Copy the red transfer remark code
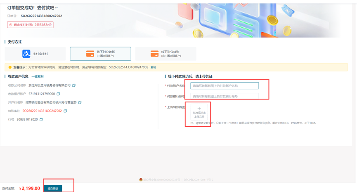This screenshot has height=192, width=357. tap(65, 111)
